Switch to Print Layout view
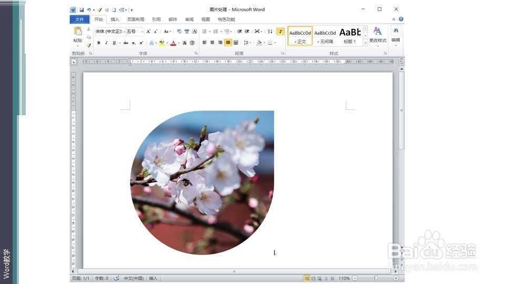 [x=307, y=278]
